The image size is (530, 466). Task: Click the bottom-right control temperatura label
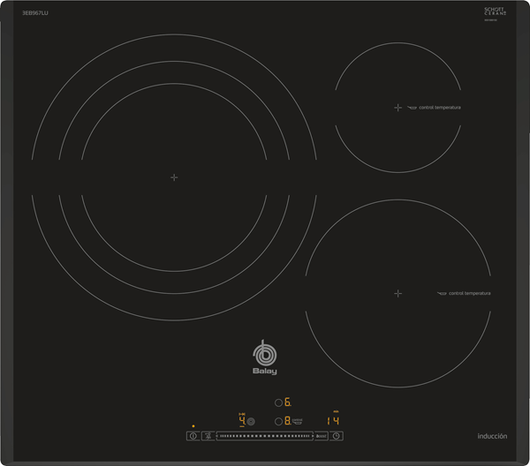tap(469, 293)
